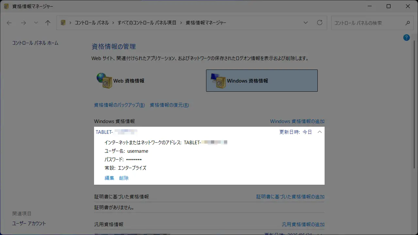Expand the address bar history dropdown

(306, 23)
